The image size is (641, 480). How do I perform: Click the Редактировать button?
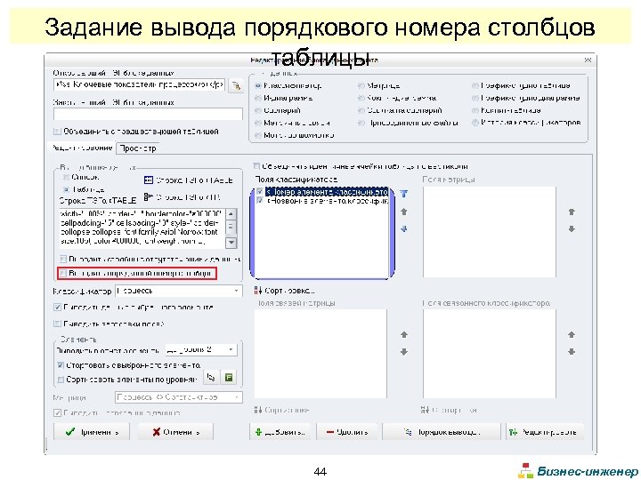[x=546, y=432]
